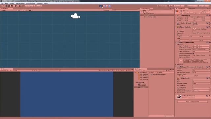Open the Motion Vectors dropdown
Image resolution: width=211 pixels, height=119 pixels.
tap(201, 55)
